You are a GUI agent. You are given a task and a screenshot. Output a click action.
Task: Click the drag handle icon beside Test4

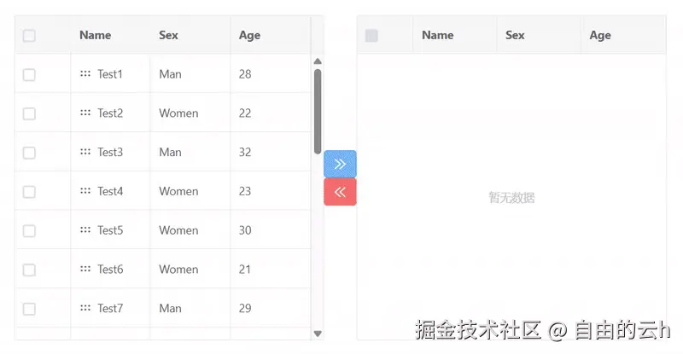85,191
